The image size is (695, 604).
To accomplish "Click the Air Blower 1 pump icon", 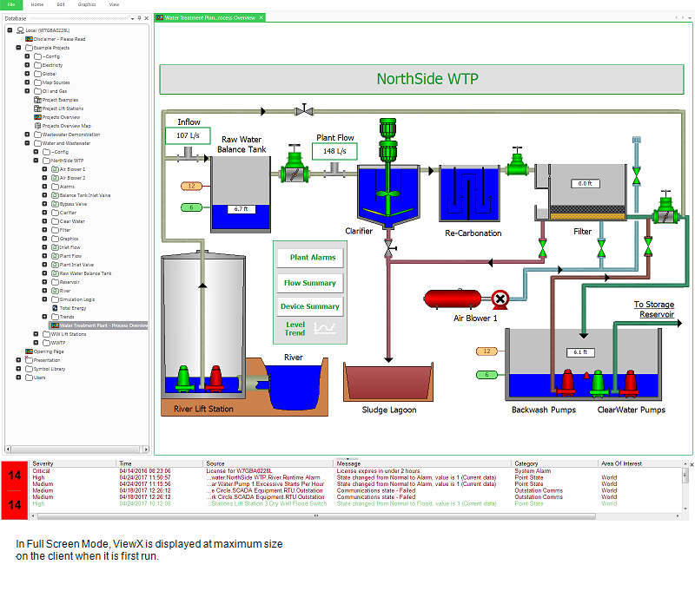I will (x=500, y=299).
